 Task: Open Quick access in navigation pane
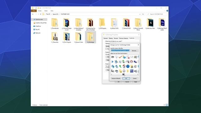[x=39, y=19]
